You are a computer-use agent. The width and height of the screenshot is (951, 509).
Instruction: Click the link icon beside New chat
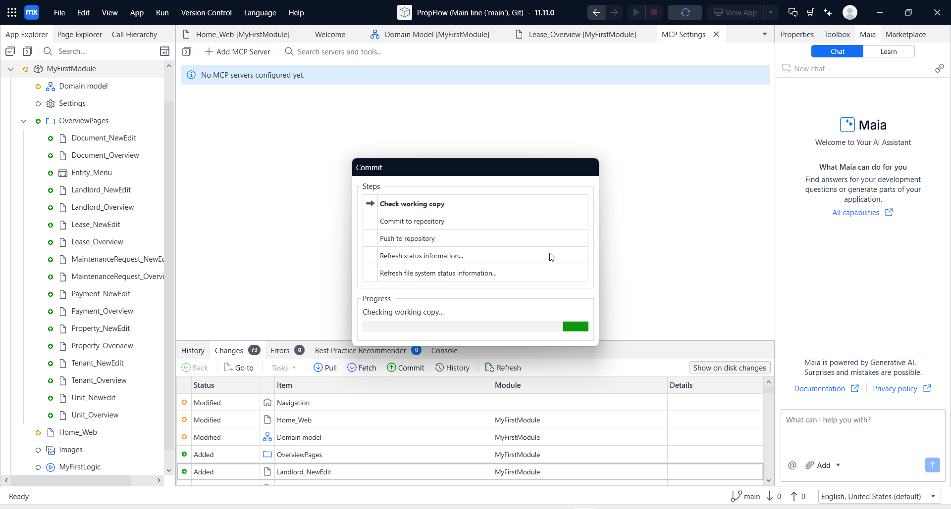tap(940, 68)
